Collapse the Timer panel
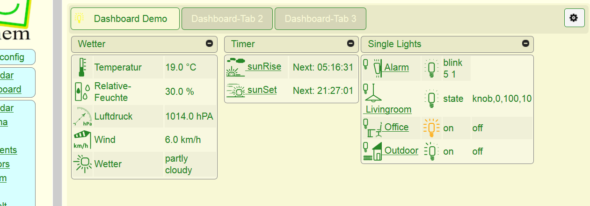The width and height of the screenshot is (590, 206). pyautogui.click(x=350, y=43)
